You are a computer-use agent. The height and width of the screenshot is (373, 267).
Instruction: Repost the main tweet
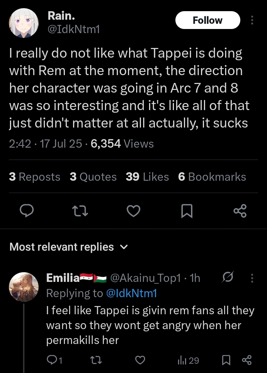pos(80,211)
